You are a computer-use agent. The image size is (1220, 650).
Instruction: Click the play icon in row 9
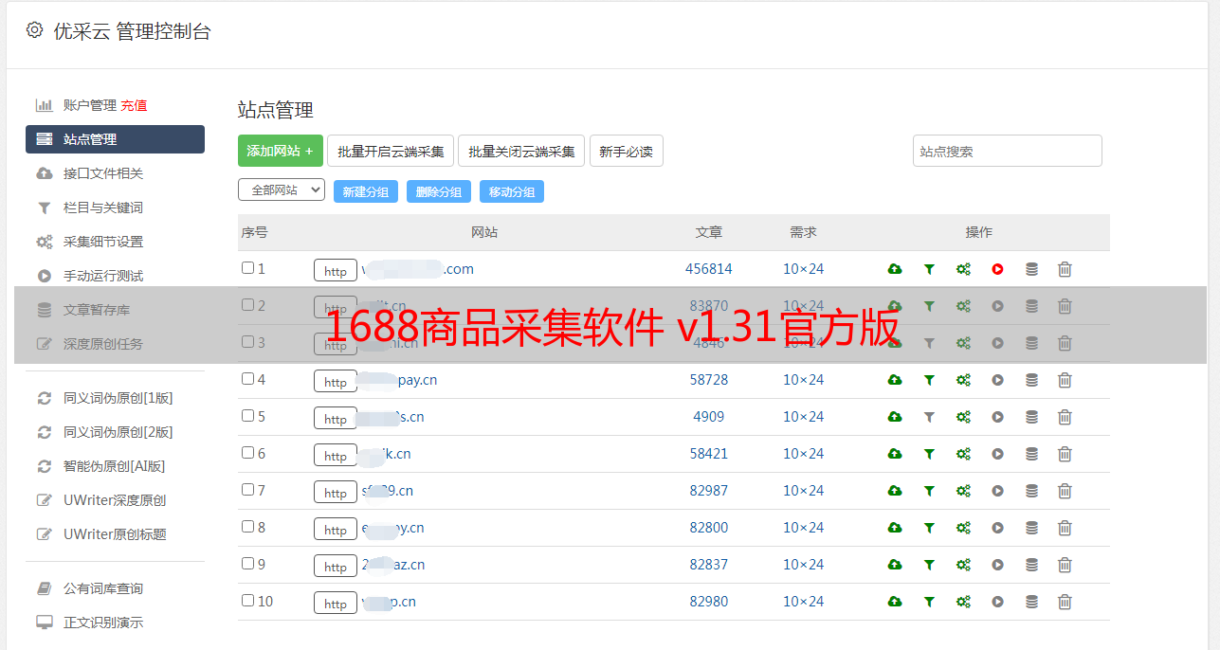997,565
